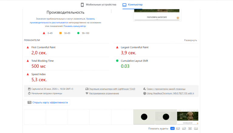Click the session icon beside Сеанс с просмотром

tap(144, 89)
